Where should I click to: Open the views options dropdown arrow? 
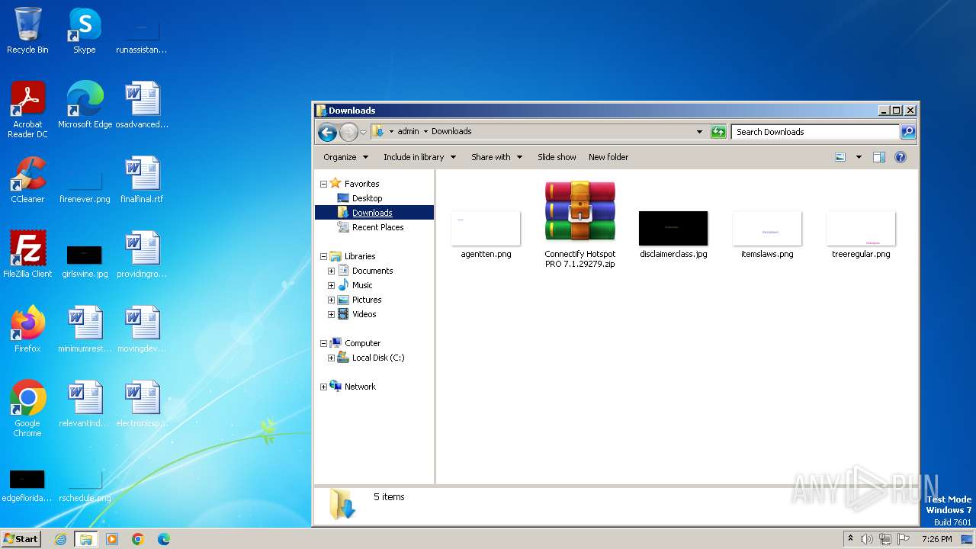(859, 157)
